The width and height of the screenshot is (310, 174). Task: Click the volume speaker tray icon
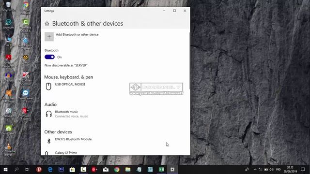[x=271, y=170]
